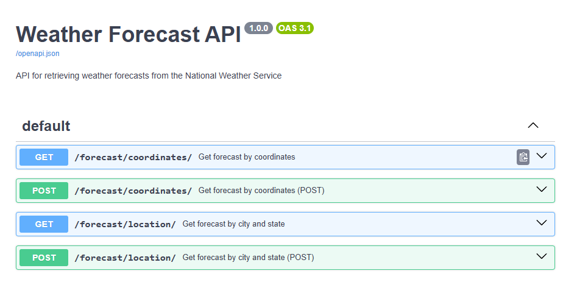
Task: Expand GET /forecast/coordinates/ chevron
Action: [542, 156]
